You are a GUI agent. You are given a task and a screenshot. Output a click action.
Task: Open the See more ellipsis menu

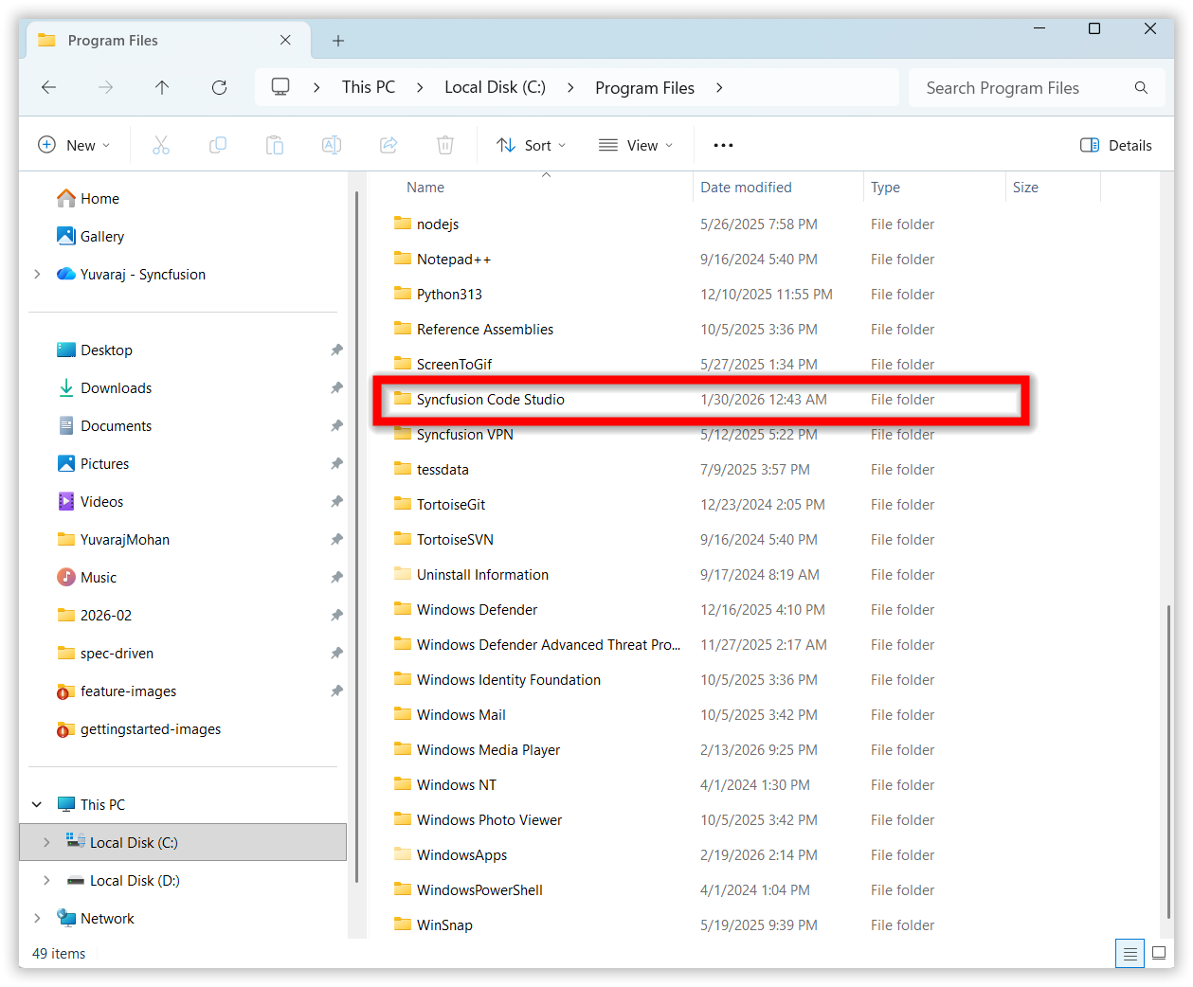[723, 145]
